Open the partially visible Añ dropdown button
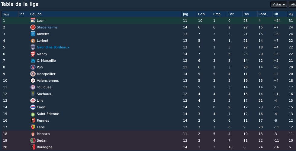 pyautogui.click(x=293, y=4)
